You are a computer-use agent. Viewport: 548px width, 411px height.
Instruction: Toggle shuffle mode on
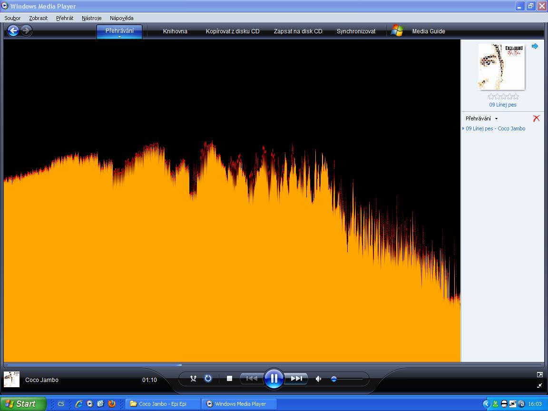[x=193, y=379]
